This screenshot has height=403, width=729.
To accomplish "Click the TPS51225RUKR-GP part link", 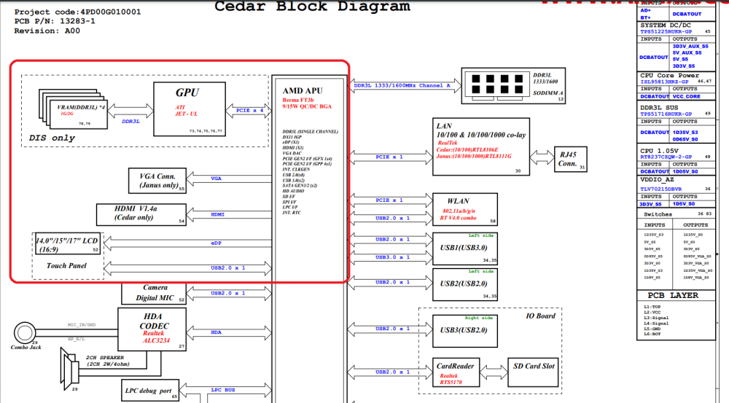I will tap(666, 31).
